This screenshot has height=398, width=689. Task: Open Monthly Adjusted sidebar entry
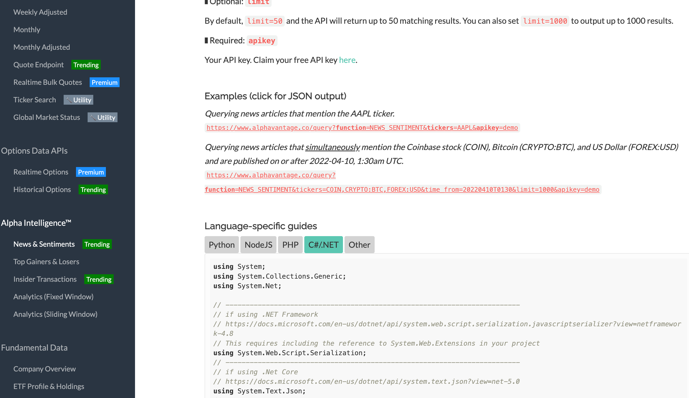click(x=41, y=47)
